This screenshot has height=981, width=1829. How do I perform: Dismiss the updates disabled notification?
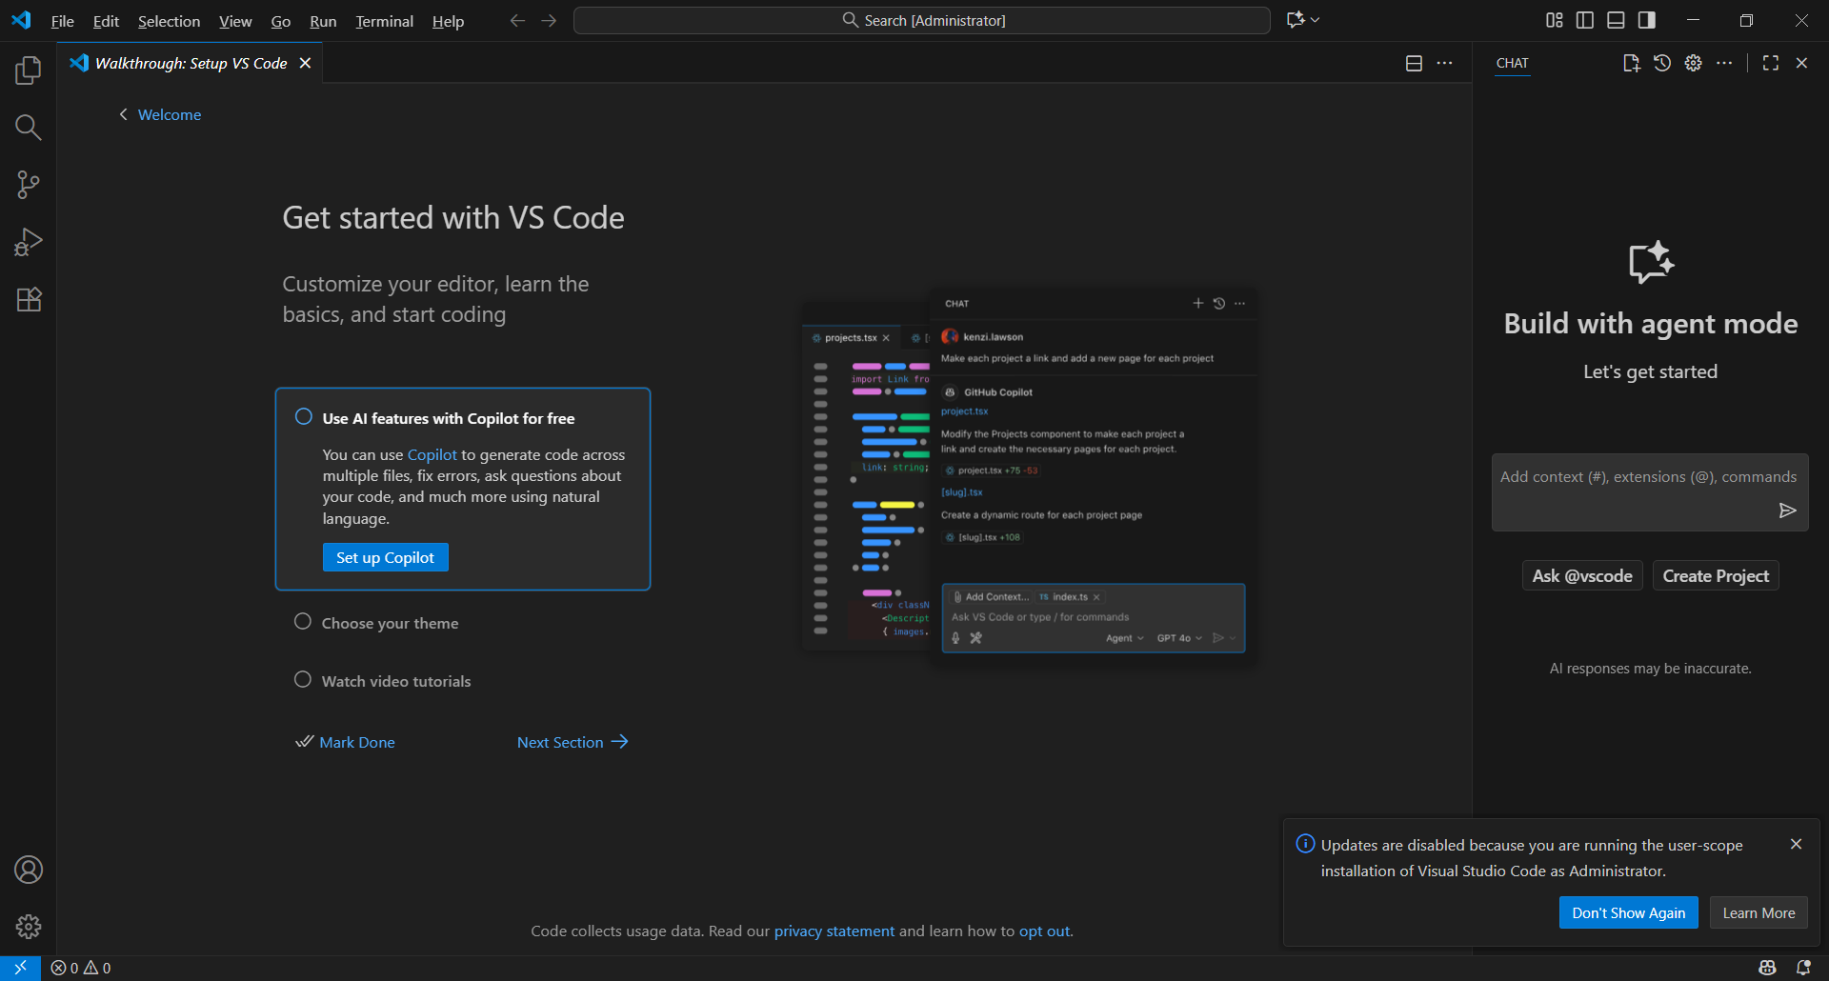click(1796, 844)
